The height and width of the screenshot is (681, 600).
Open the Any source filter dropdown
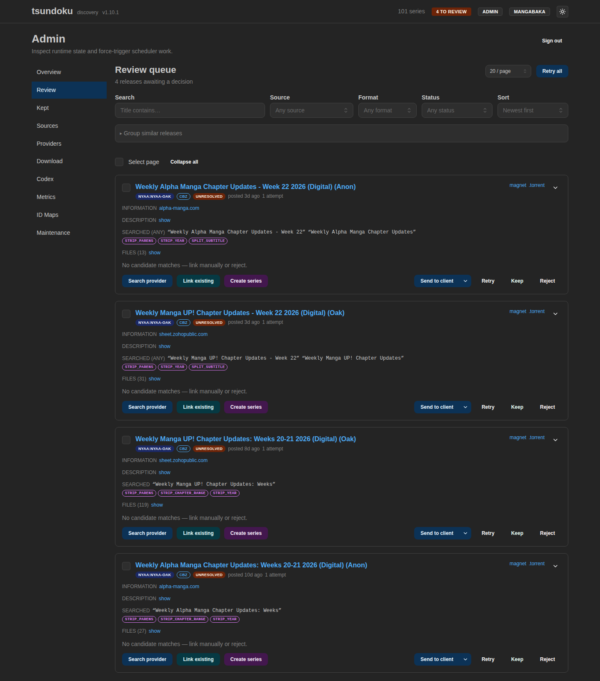tap(312, 110)
